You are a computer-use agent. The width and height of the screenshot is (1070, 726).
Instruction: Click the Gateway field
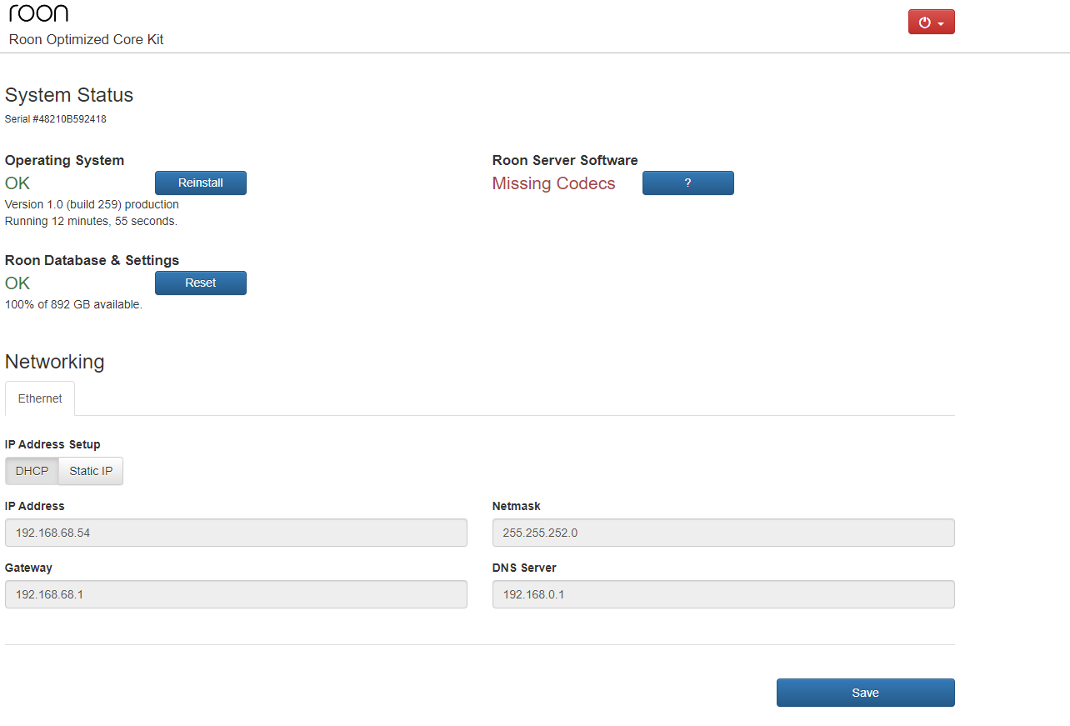tap(236, 594)
